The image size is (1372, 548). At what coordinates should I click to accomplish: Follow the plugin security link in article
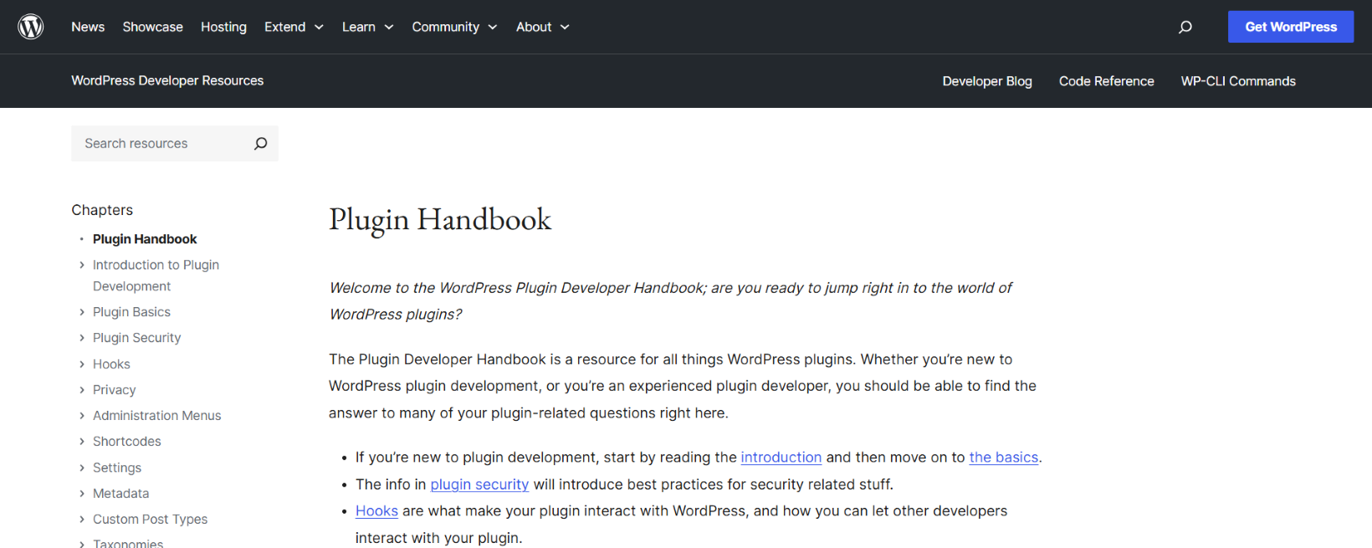(x=479, y=484)
